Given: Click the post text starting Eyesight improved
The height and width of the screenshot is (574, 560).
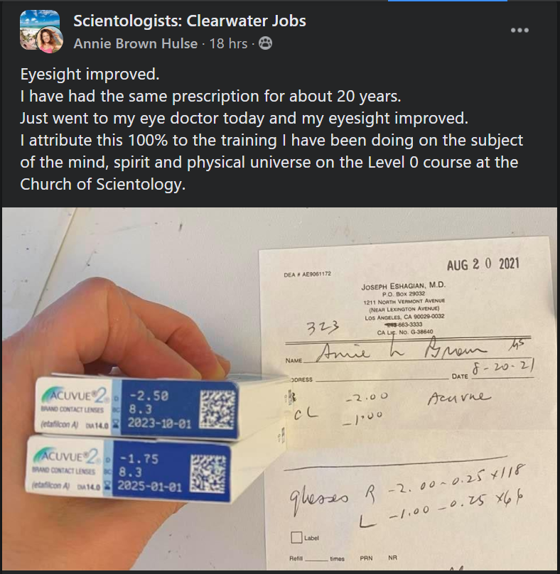Looking at the screenshot, I should click(271, 129).
